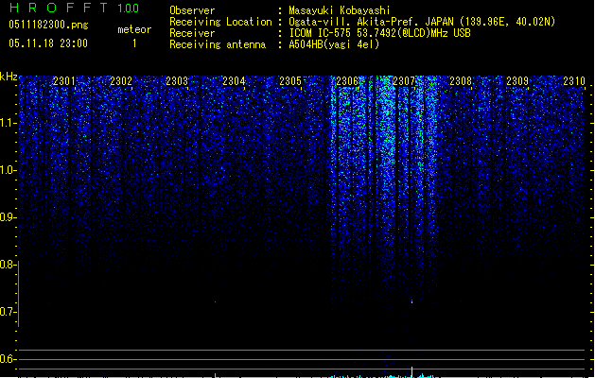
Task: Click the meteor count label
Action: pyautogui.click(x=134, y=29)
